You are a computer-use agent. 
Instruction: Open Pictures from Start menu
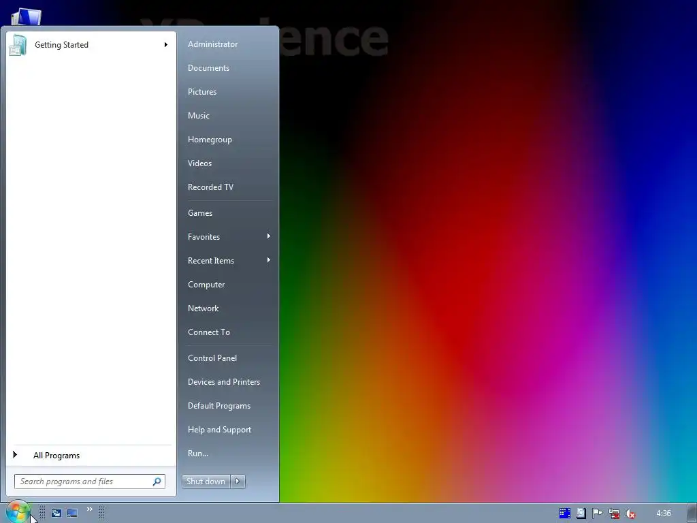coord(202,92)
